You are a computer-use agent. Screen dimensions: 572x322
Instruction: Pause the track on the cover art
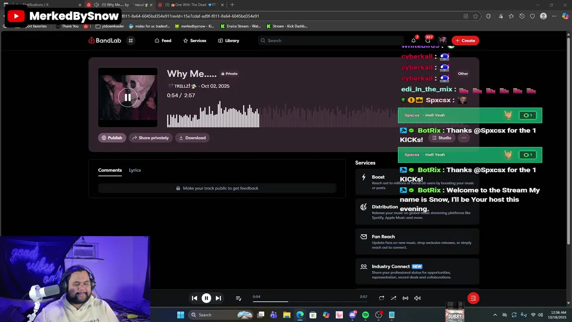coord(128,97)
